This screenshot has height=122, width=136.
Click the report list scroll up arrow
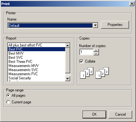pos(68,46)
